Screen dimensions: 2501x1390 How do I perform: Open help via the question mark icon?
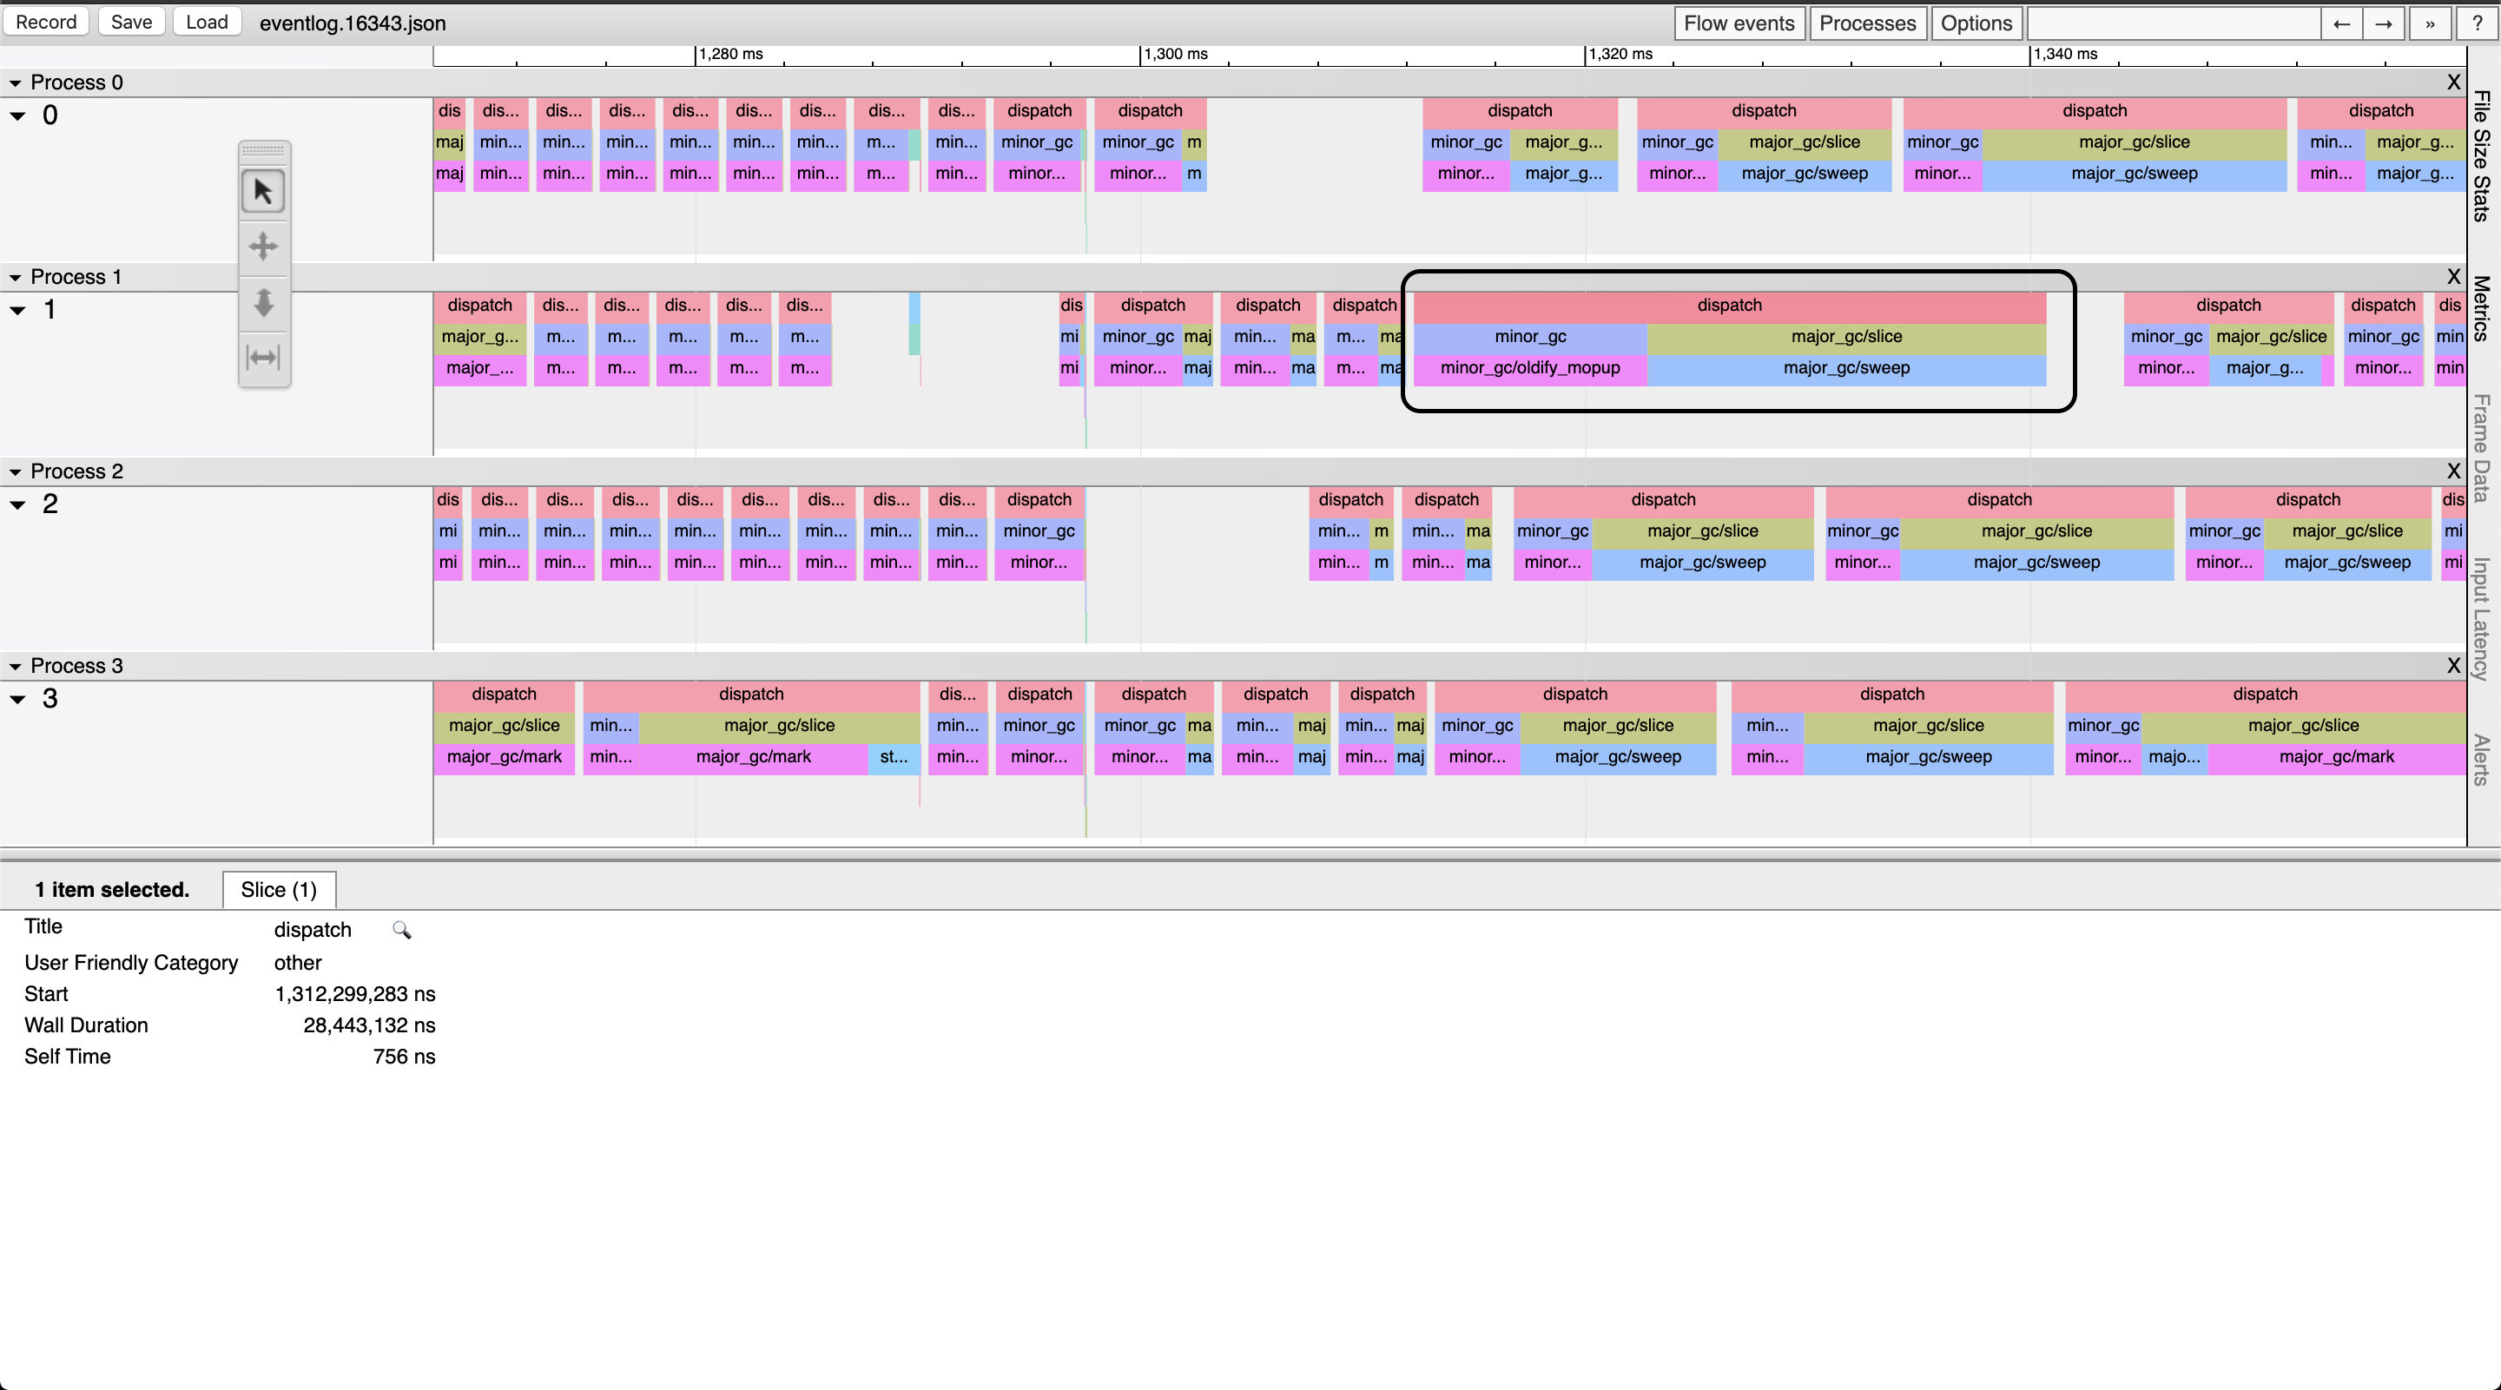point(2477,23)
